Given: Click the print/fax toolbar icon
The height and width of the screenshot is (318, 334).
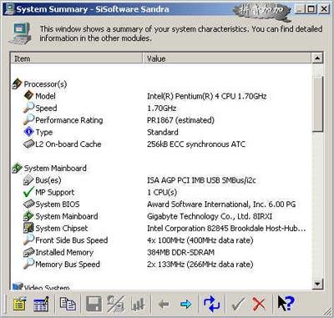Looking at the screenshot, I should tap(115, 304).
